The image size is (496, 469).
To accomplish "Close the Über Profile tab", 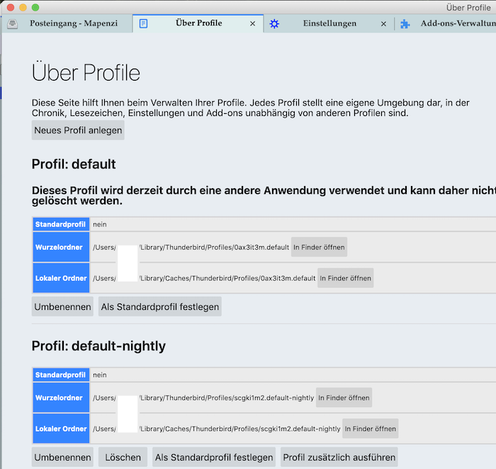I will [x=252, y=23].
